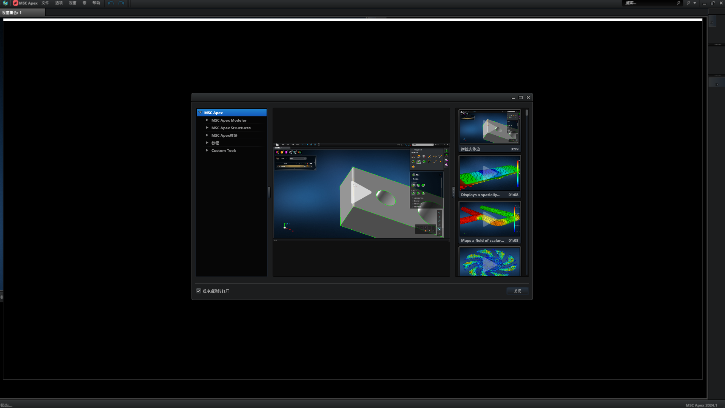Viewport: 725px width, 408px height.
Task: Expand the 教程 tree node
Action: click(x=207, y=143)
